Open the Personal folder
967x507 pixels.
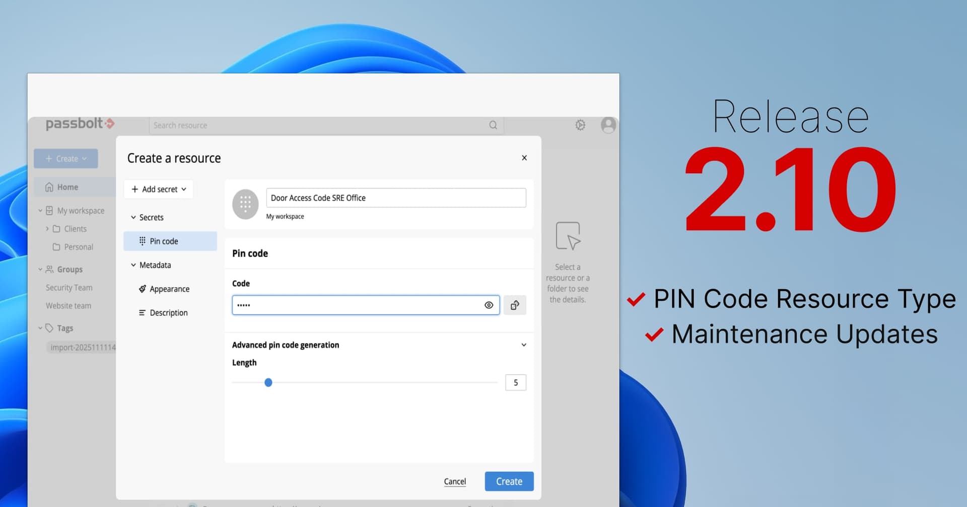(73, 247)
